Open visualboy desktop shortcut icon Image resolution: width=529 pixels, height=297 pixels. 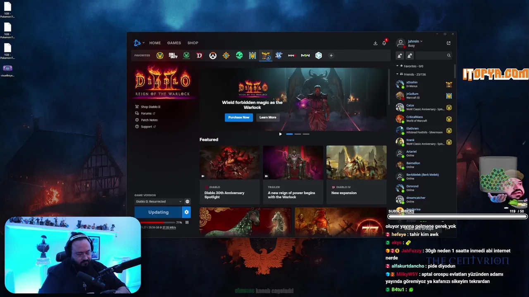[7, 71]
